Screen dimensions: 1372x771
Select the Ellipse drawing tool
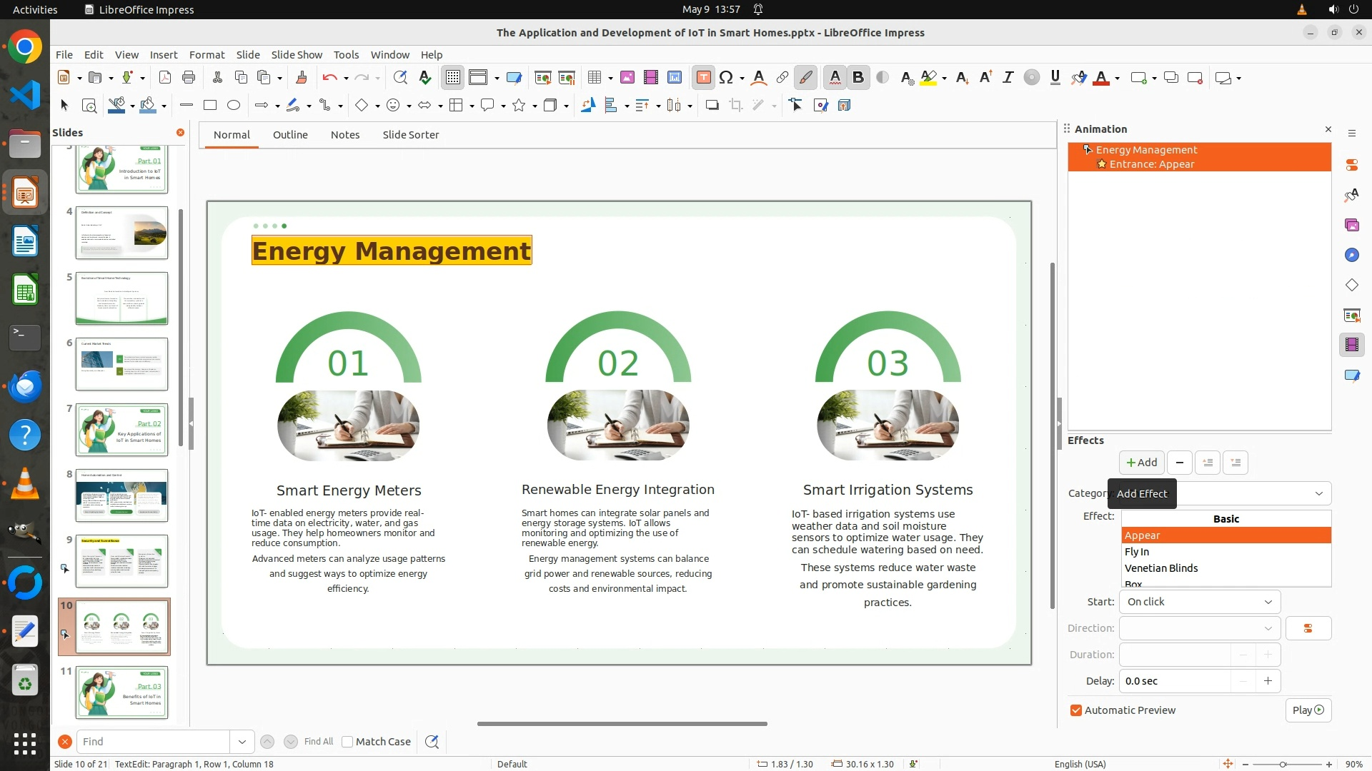tap(234, 106)
